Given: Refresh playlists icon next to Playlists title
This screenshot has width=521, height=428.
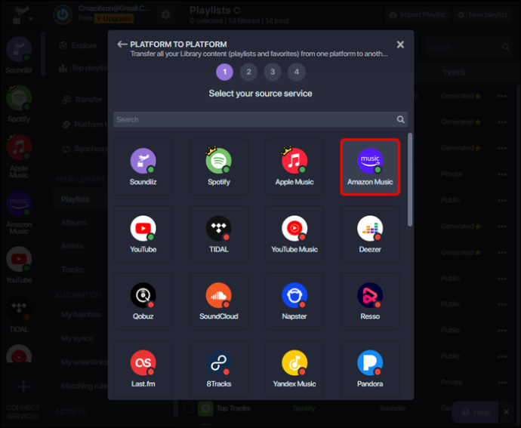Looking at the screenshot, I should 236,11.
